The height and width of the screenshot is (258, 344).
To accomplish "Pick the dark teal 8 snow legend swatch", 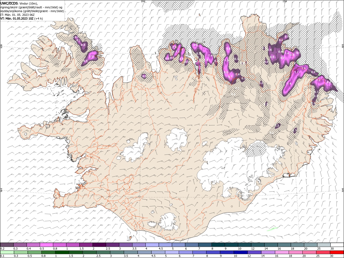I will click(x=218, y=245).
